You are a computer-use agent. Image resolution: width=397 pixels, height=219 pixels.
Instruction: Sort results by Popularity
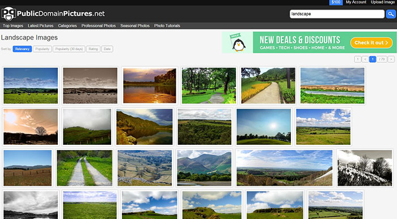coord(43,49)
